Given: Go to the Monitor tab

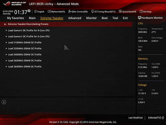Looking at the screenshot, I should coord(92,18).
